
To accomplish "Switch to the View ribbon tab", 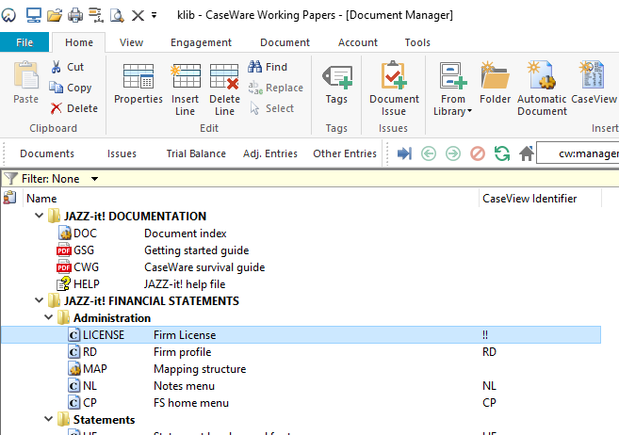I will pyautogui.click(x=132, y=42).
